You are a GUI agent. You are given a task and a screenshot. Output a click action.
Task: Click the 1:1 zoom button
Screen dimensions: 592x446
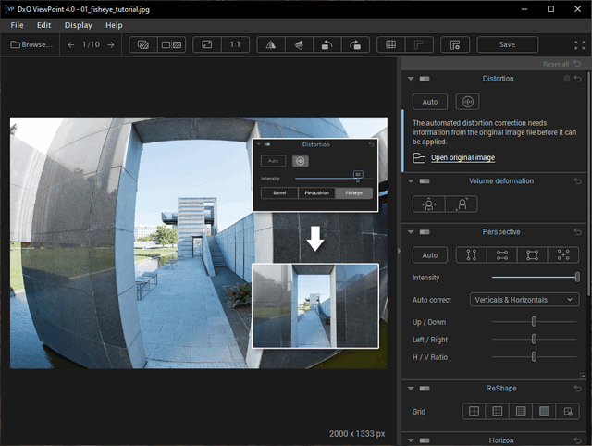(235, 44)
